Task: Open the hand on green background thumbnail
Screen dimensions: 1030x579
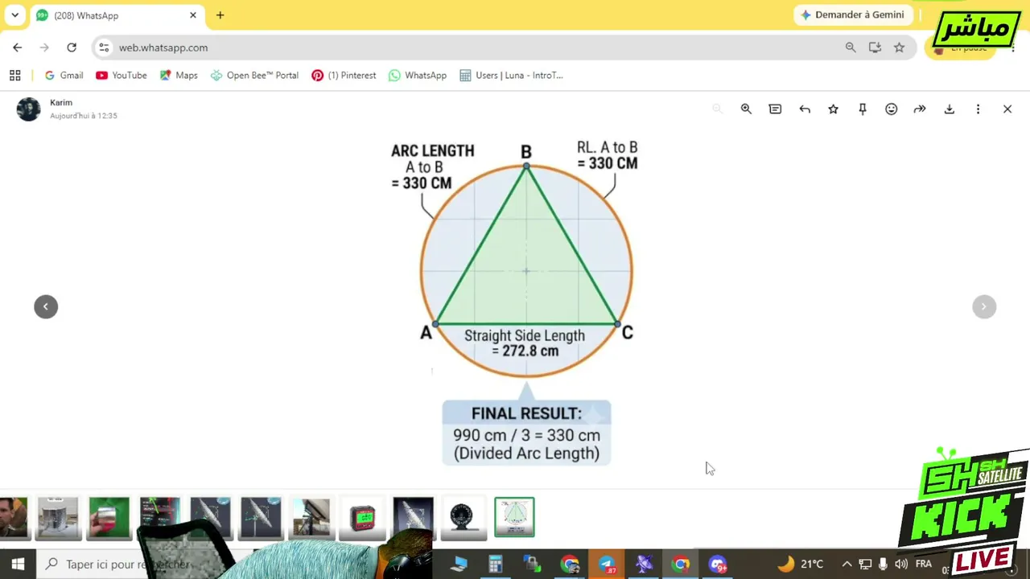Action: 109,517
